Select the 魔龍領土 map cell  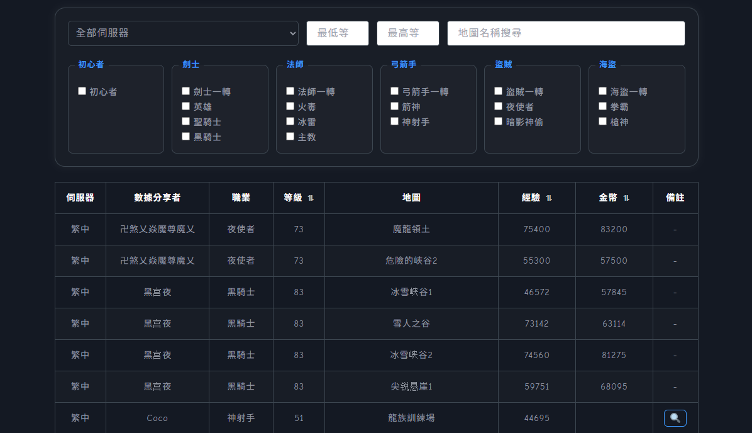click(x=411, y=230)
